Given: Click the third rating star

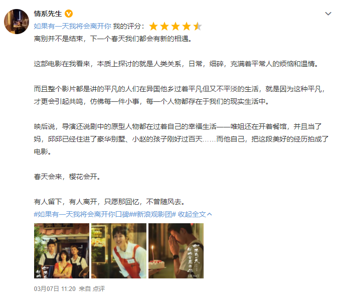Looking at the screenshot, I should point(176,26).
